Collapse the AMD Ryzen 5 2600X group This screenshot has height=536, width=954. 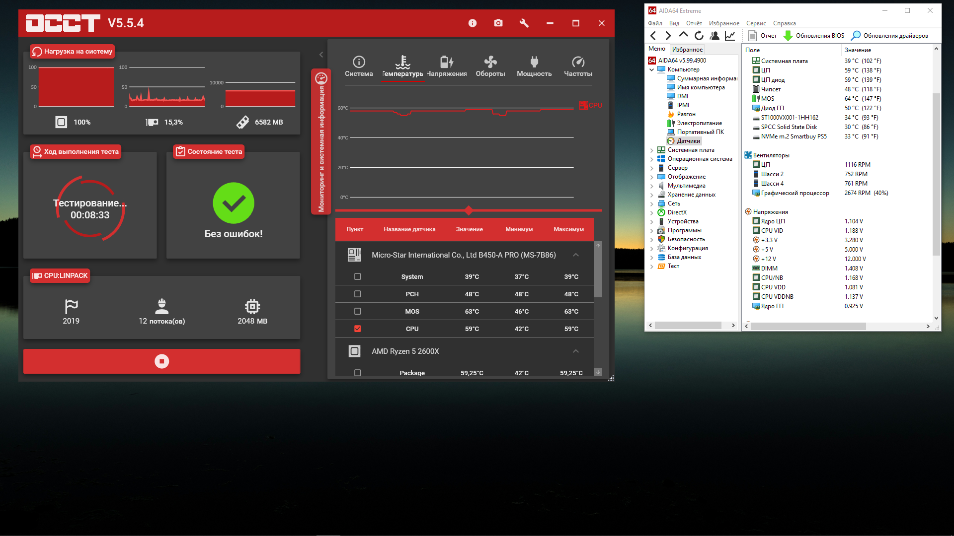pyautogui.click(x=575, y=351)
